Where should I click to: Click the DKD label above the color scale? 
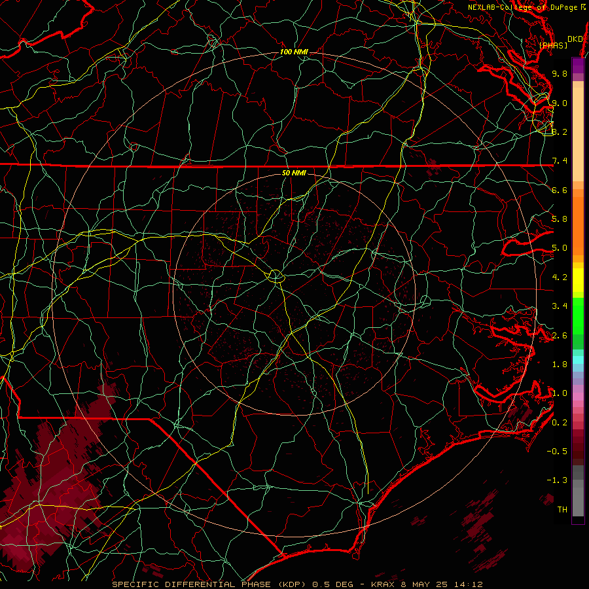click(575, 39)
